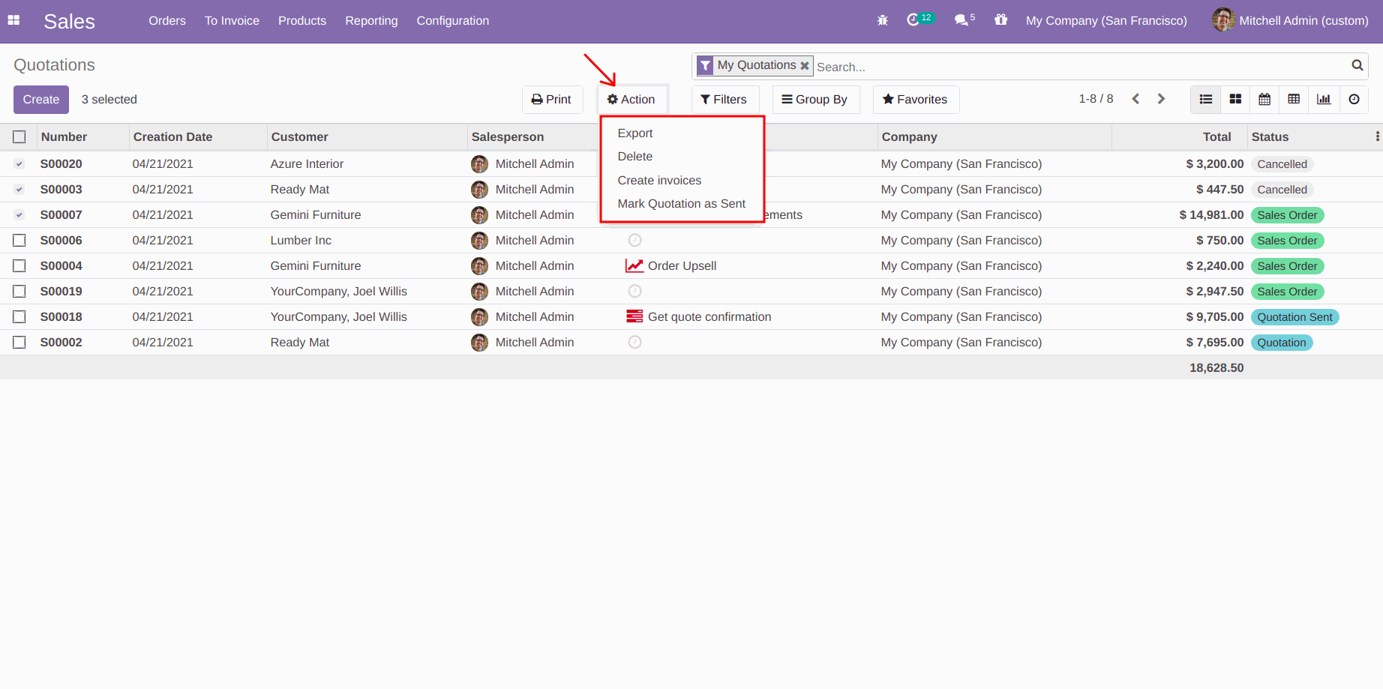Switch to Graph view
This screenshot has width=1383, height=689.
click(x=1324, y=99)
